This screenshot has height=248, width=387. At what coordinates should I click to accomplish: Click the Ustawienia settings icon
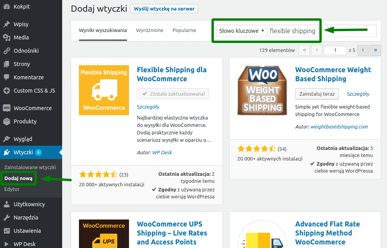tap(7, 231)
